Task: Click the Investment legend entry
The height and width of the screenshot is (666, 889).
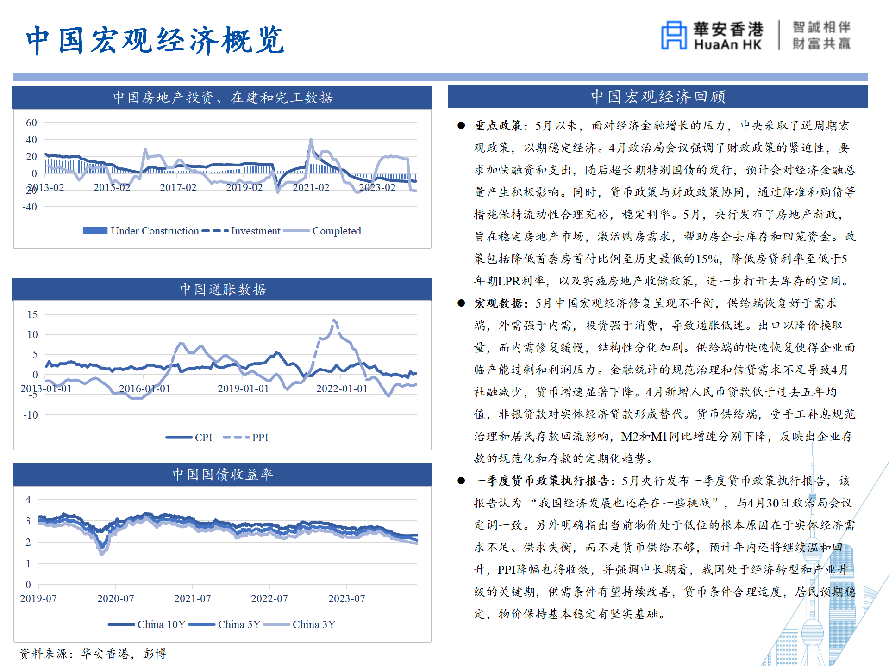Action: tap(241, 231)
